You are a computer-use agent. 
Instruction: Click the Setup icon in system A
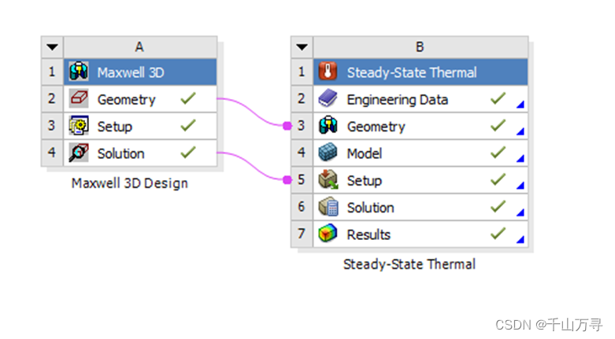79,125
